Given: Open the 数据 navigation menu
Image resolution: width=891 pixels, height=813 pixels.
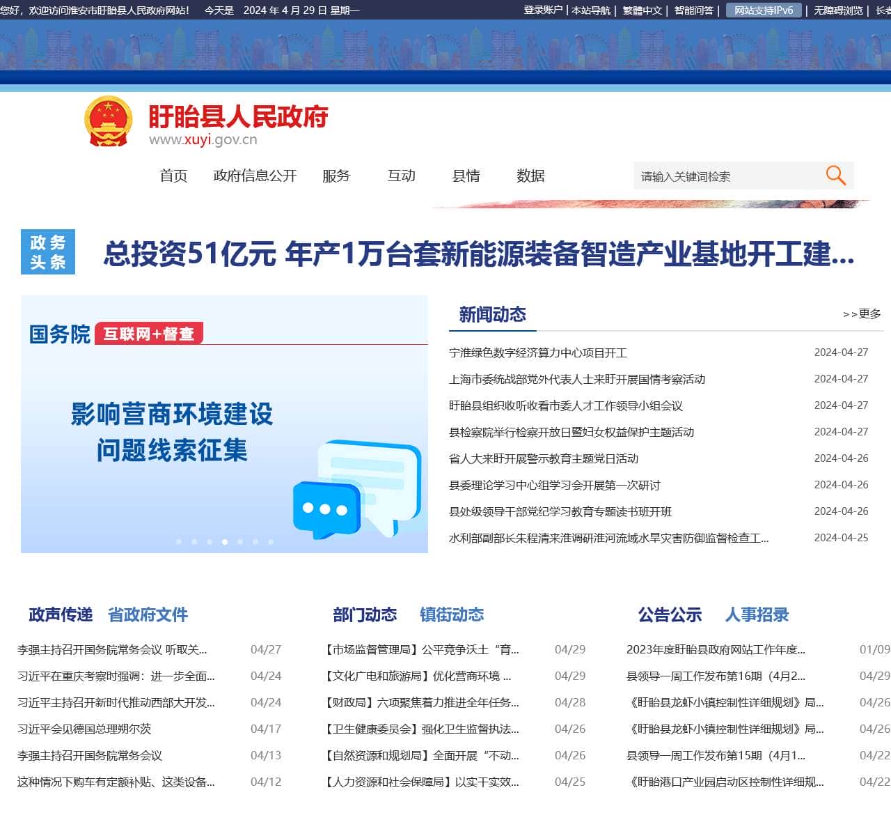Looking at the screenshot, I should [530, 176].
